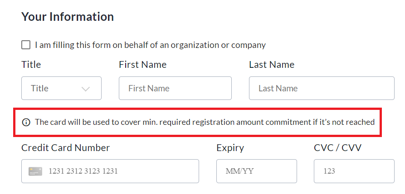This screenshot has width=405, height=194.
Task: Focus the Last Name input field
Action: pyautogui.click(x=322, y=88)
